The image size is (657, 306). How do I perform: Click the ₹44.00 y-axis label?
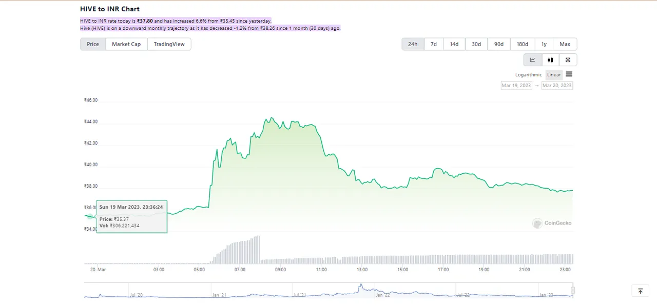[x=91, y=122]
